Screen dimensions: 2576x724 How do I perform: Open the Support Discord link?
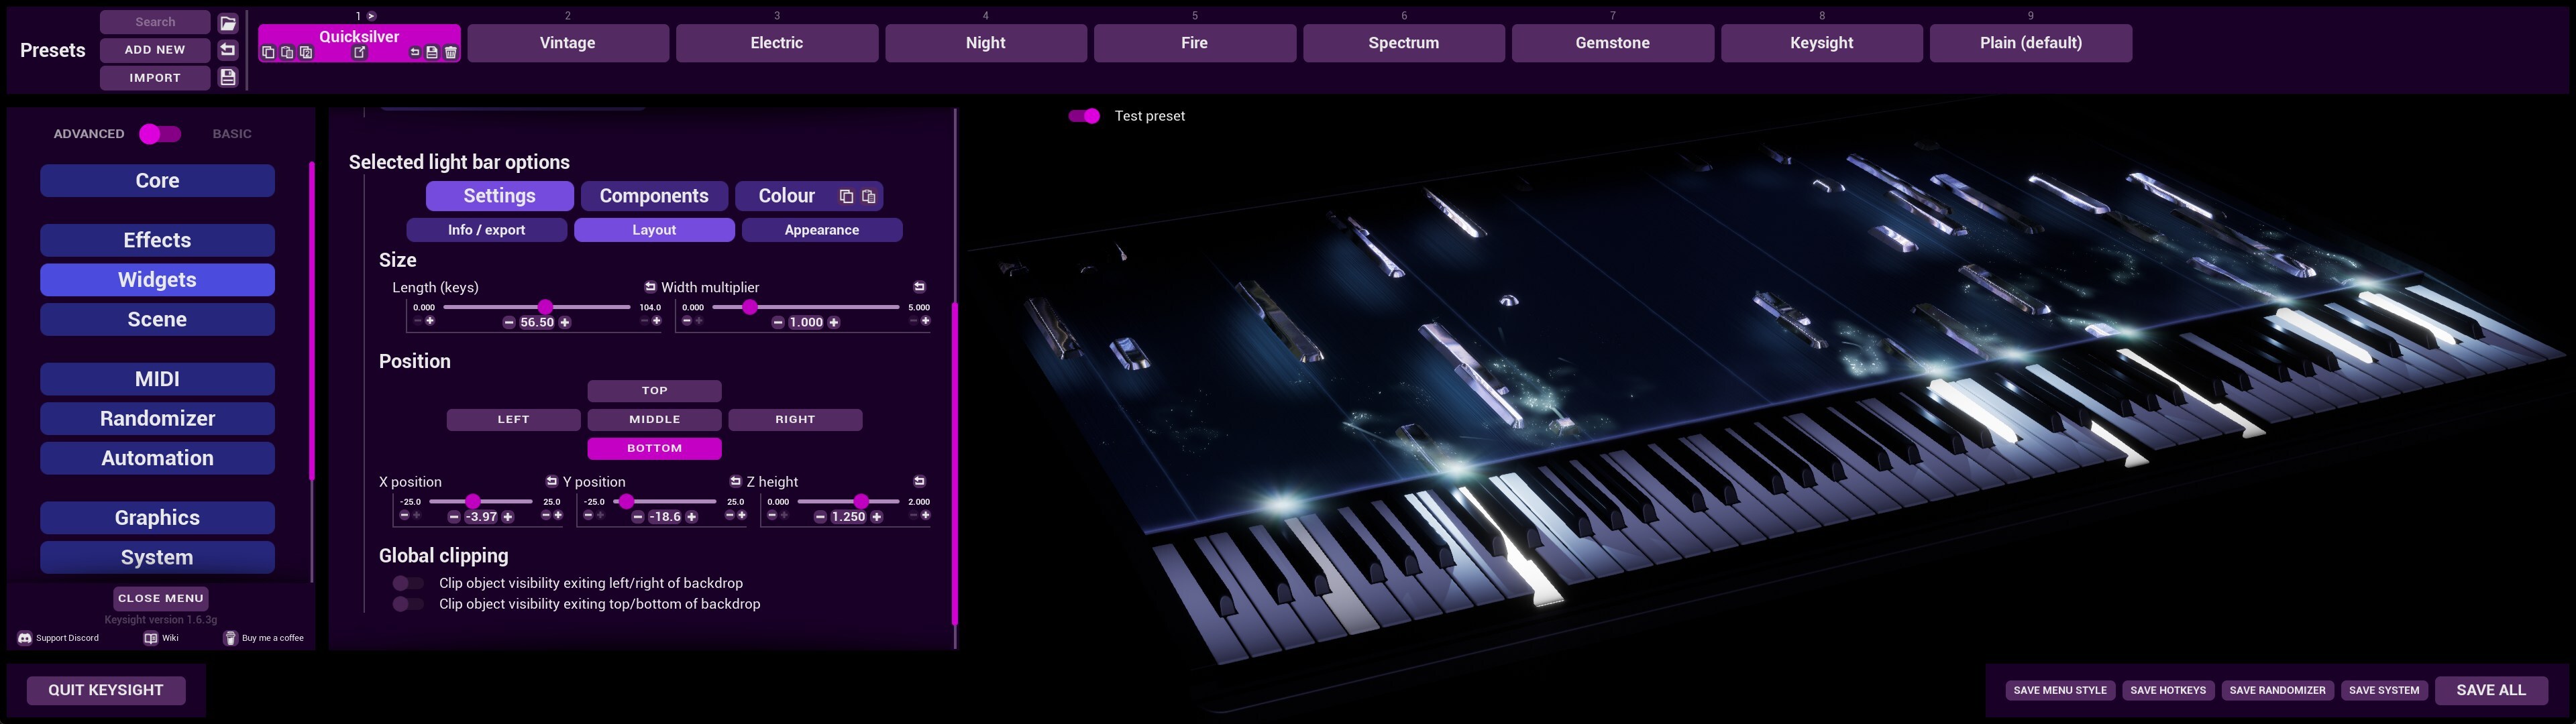[x=58, y=638]
